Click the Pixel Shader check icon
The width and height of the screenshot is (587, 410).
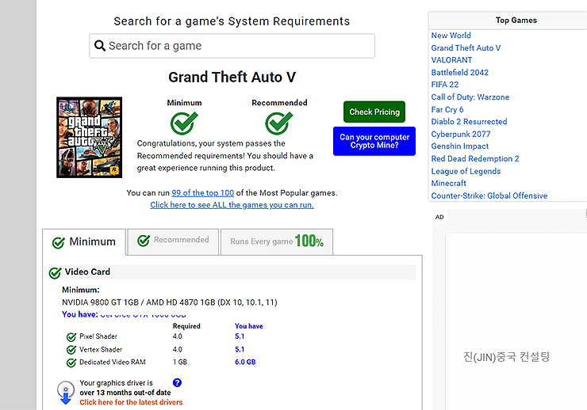(71, 337)
